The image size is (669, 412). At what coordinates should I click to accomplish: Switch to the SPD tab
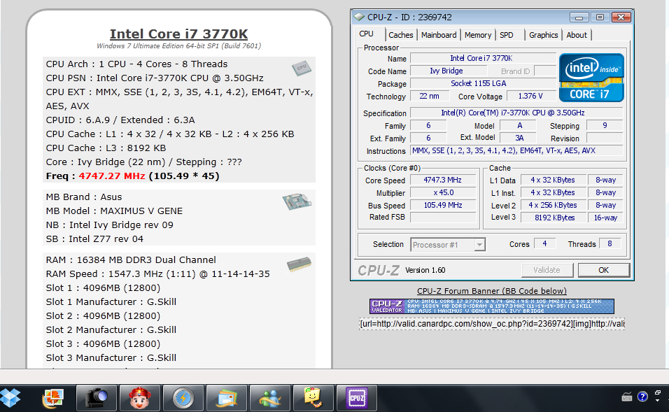tap(507, 35)
